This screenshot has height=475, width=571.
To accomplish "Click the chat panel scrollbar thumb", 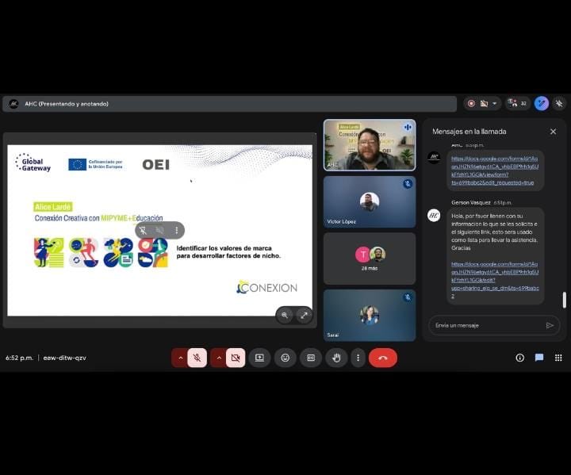I will [x=565, y=301].
